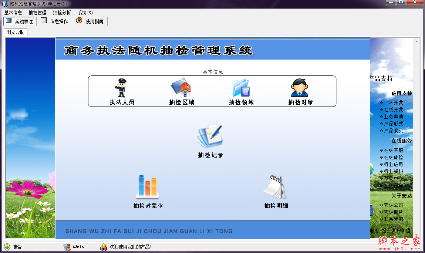Screen dimensions: 425x253
Task: Open the 系统(S) menu
Action: [x=84, y=12]
